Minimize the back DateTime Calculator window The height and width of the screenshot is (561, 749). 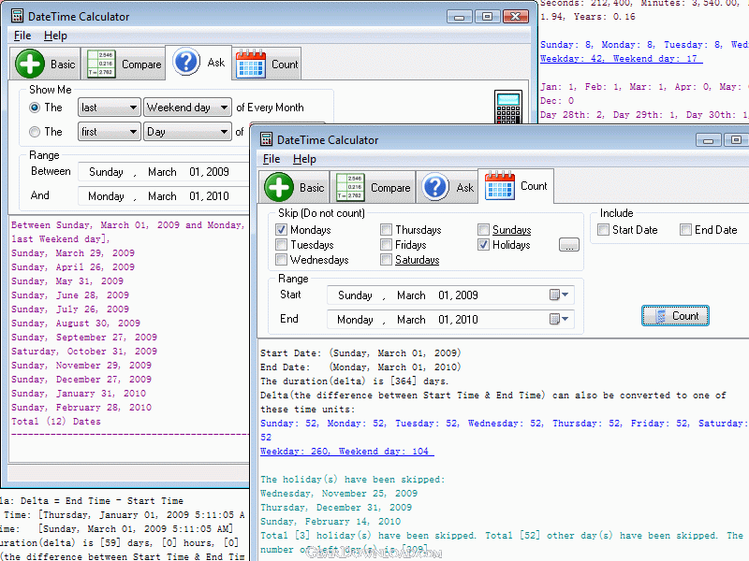click(460, 17)
